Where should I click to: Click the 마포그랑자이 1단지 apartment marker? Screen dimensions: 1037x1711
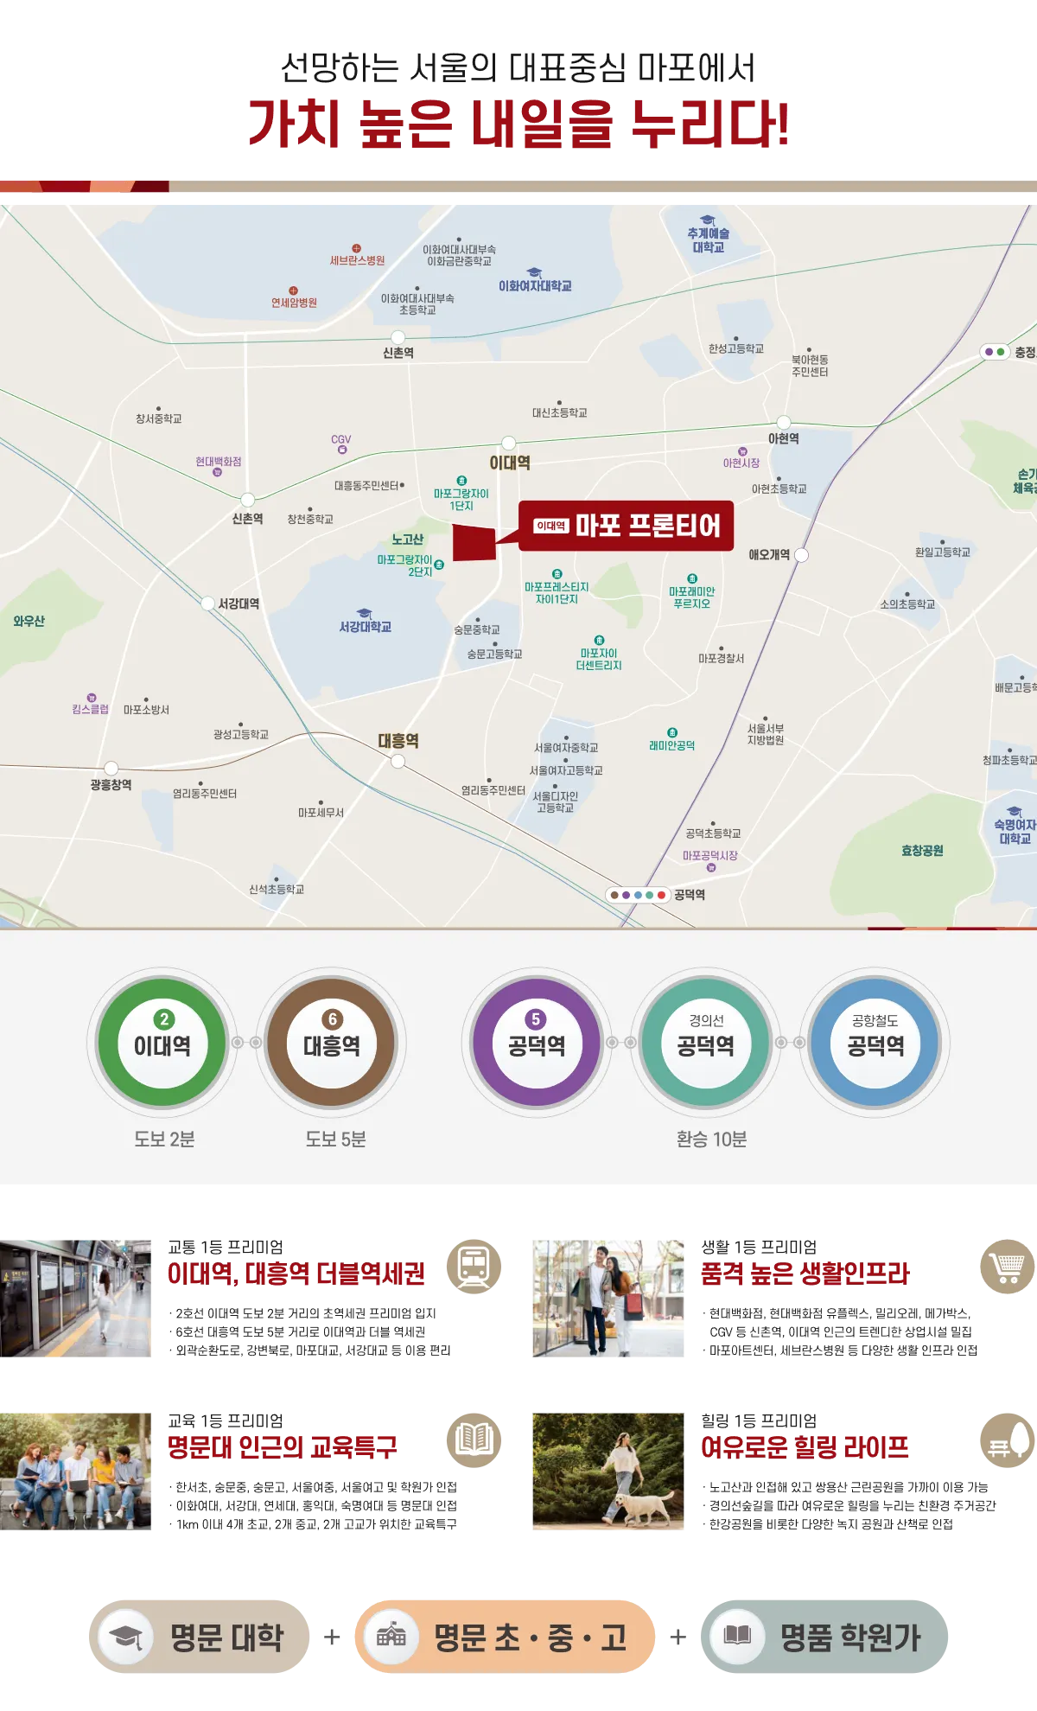(x=461, y=481)
